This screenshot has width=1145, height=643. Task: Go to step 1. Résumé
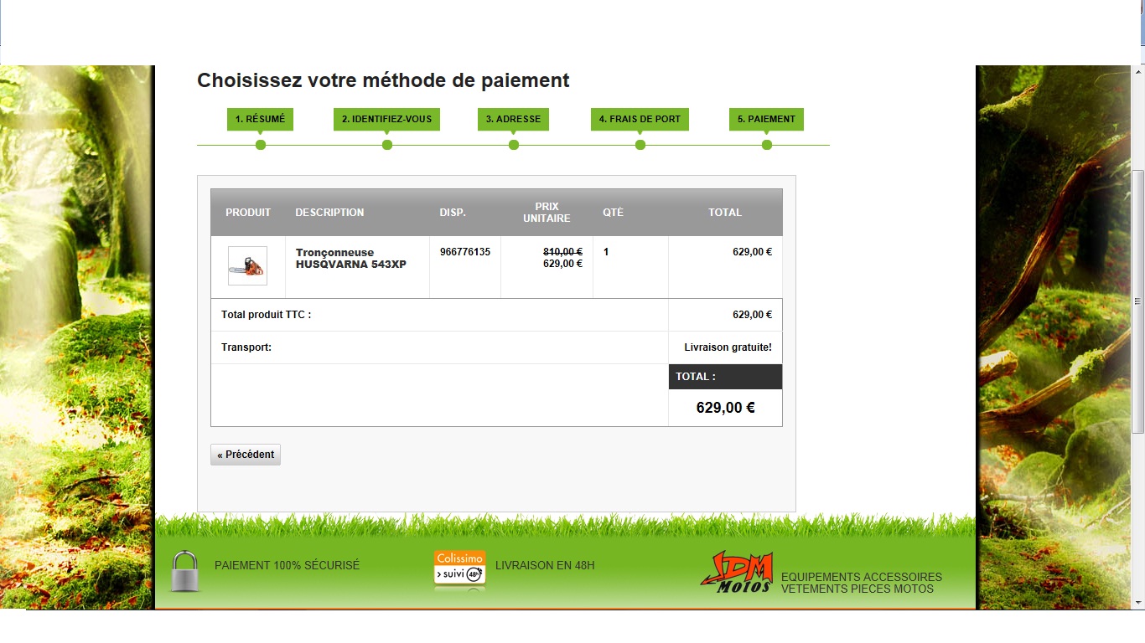(x=260, y=119)
